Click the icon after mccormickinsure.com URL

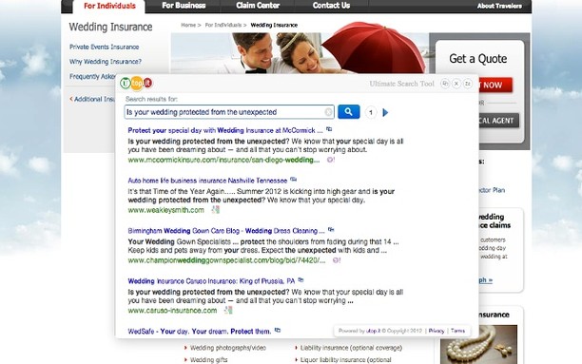pyautogui.click(x=330, y=160)
